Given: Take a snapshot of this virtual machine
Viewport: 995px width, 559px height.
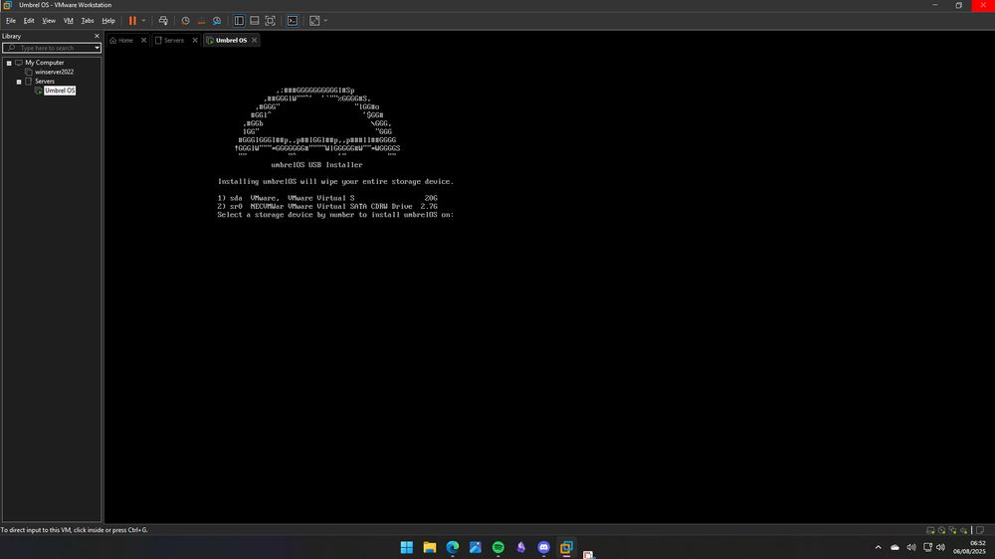Looking at the screenshot, I should tap(185, 20).
